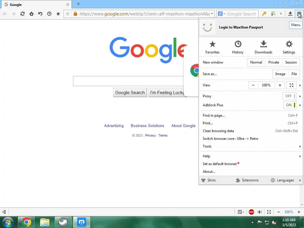Click the green arrow icon beside the key icon
This screenshot has height=228, width=304.
point(273,14)
